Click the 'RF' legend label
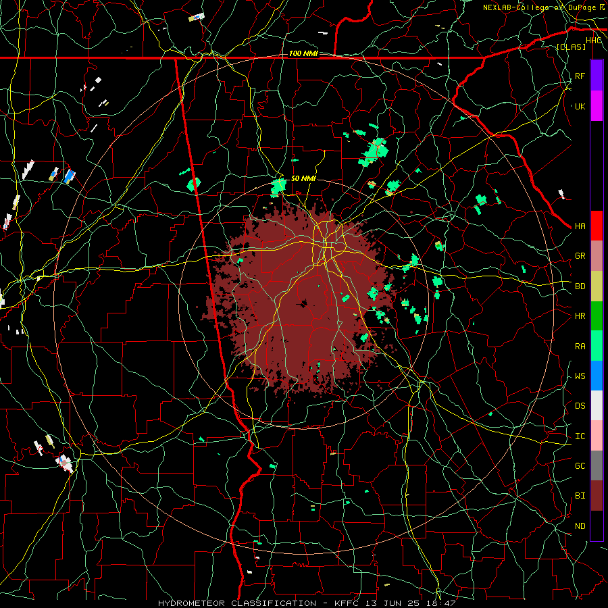This screenshot has height=608, width=608. pos(580,76)
